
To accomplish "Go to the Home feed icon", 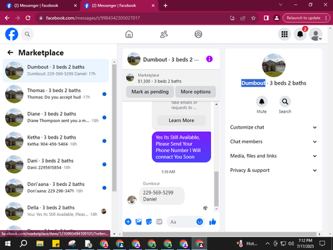I will (129, 34).
